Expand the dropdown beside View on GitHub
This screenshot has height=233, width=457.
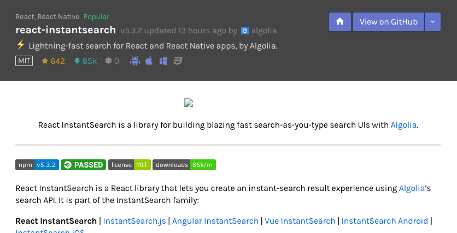(x=432, y=22)
